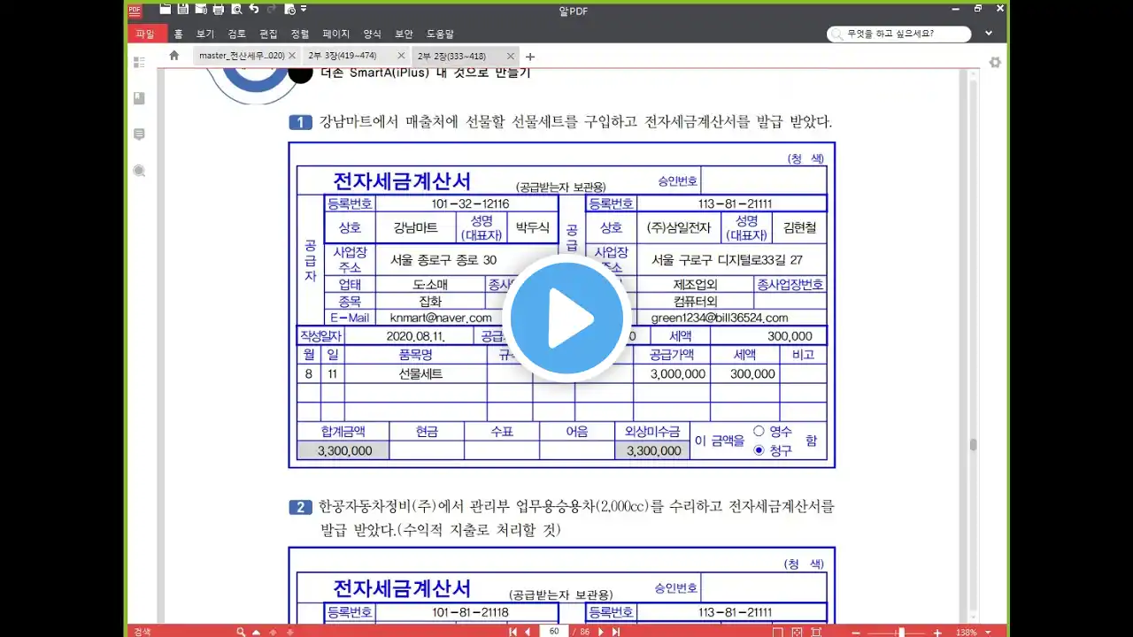Screen dimensions: 1133x637
Task: Open the 보기 ribbon tab
Action: tap(205, 34)
